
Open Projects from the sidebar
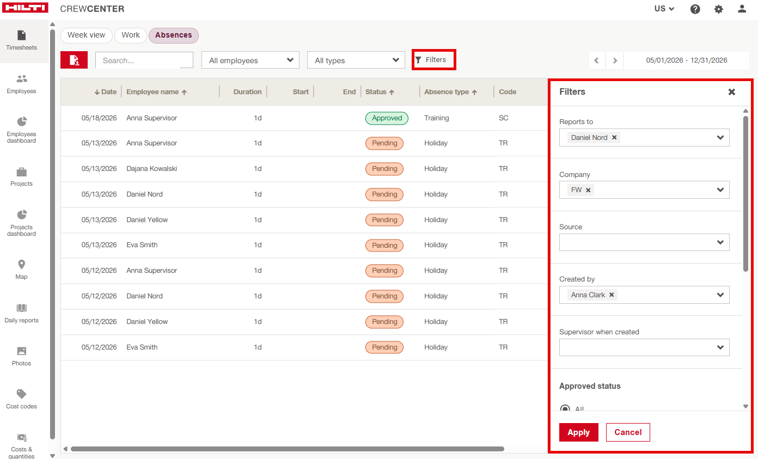click(22, 177)
